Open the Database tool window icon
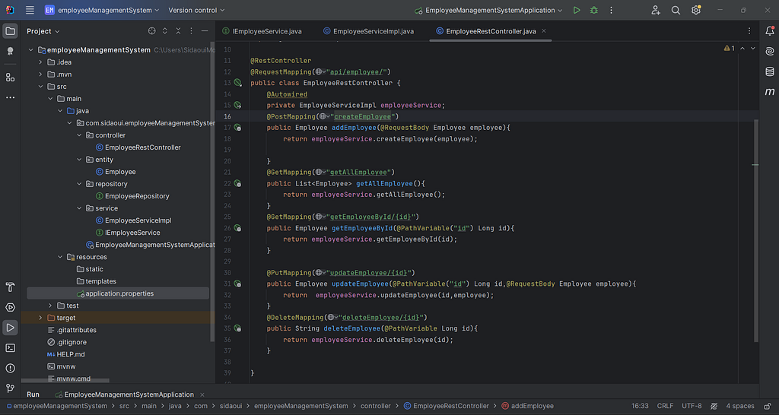Image resolution: width=779 pixels, height=415 pixels. tap(770, 71)
